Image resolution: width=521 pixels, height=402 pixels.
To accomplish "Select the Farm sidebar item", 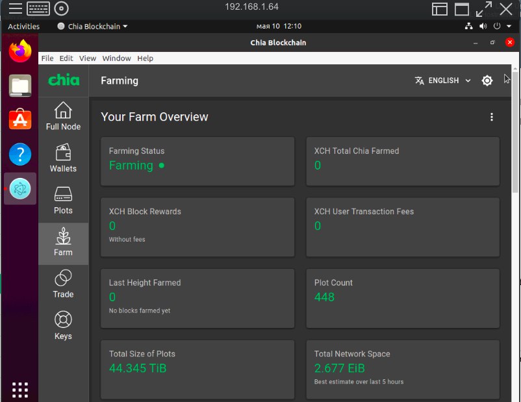I will (x=63, y=244).
